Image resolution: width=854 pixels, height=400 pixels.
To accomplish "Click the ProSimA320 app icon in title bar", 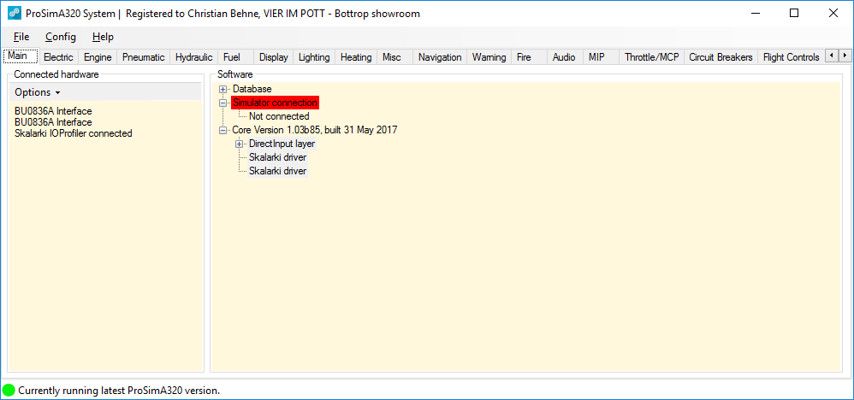I will 15,14.
